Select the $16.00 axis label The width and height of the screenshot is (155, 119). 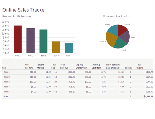click(5, 22)
